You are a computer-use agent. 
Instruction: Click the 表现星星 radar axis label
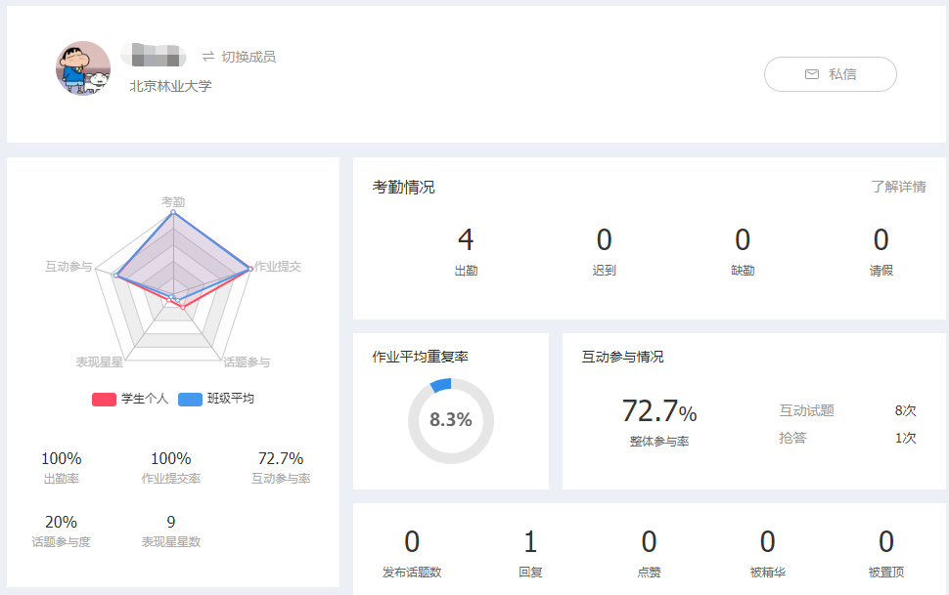(x=100, y=361)
